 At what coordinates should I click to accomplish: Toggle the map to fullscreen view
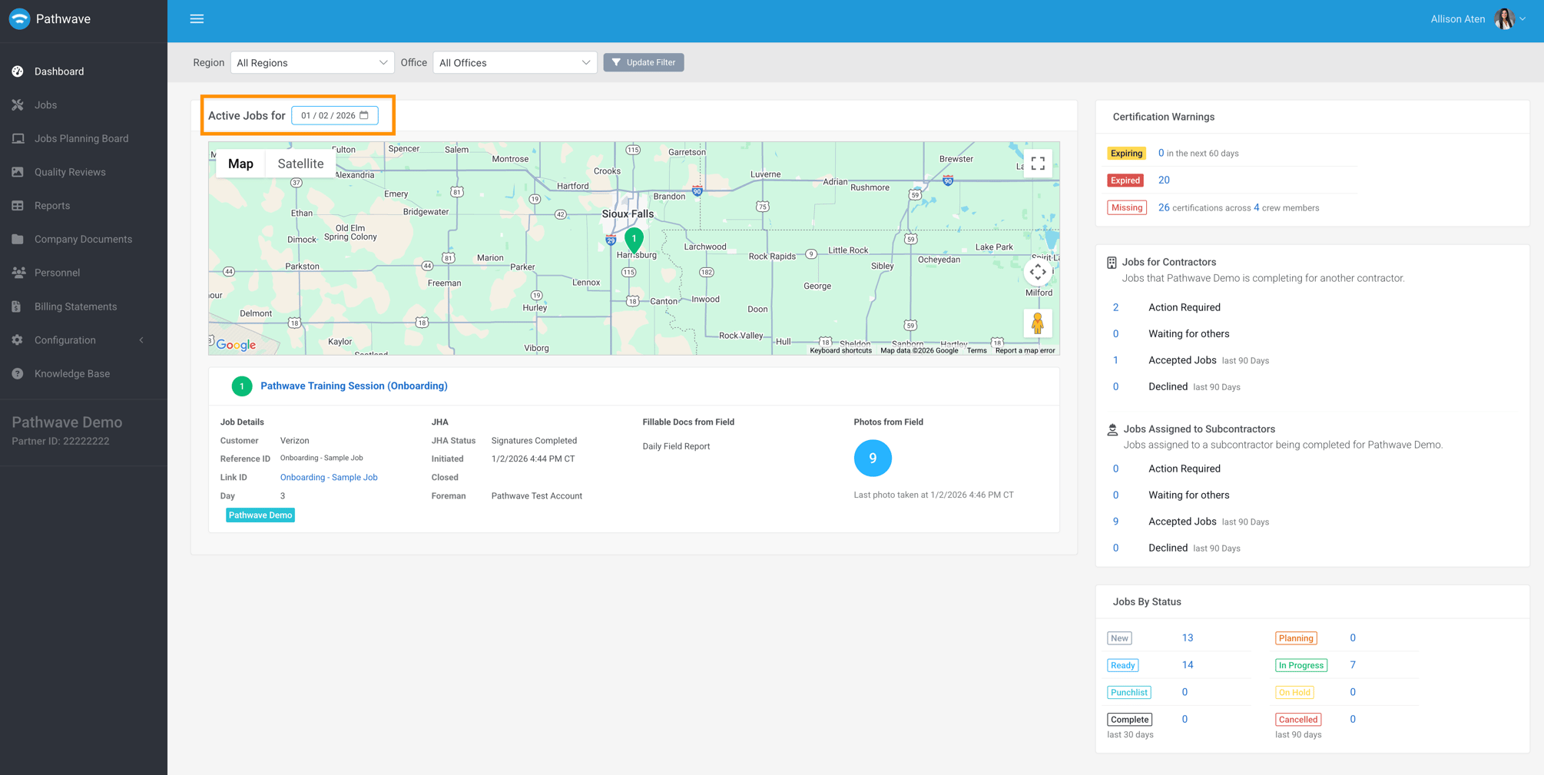pos(1038,163)
